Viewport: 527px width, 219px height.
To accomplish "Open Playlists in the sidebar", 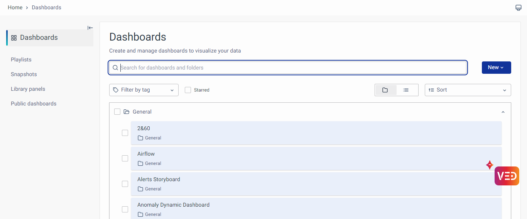I will click(21, 59).
